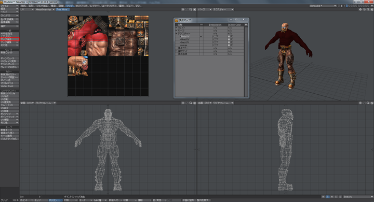Open ワイヤフレーム dropdown in side viewport
The image size is (374, 202).
point(223,103)
